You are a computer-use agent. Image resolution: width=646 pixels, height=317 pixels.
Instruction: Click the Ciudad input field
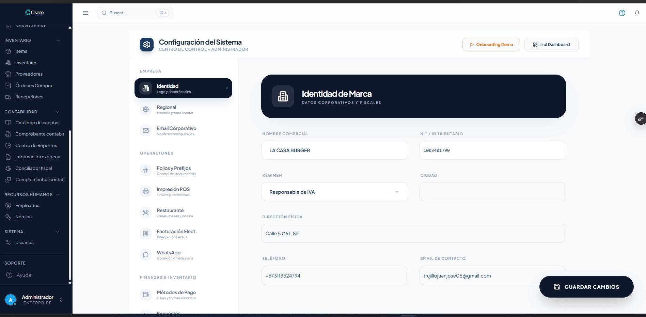coord(492,192)
